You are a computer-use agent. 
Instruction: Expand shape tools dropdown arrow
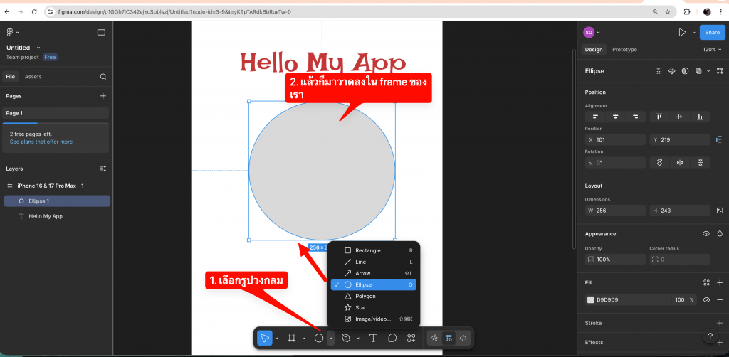click(331, 339)
